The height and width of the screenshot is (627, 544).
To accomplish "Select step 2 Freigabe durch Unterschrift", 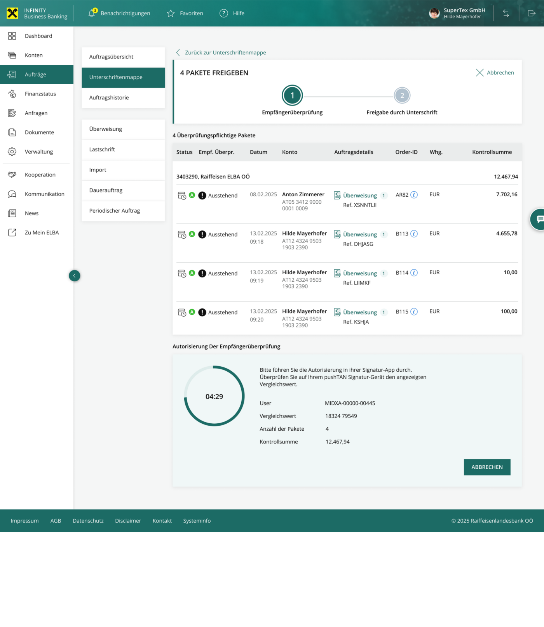I will (402, 95).
